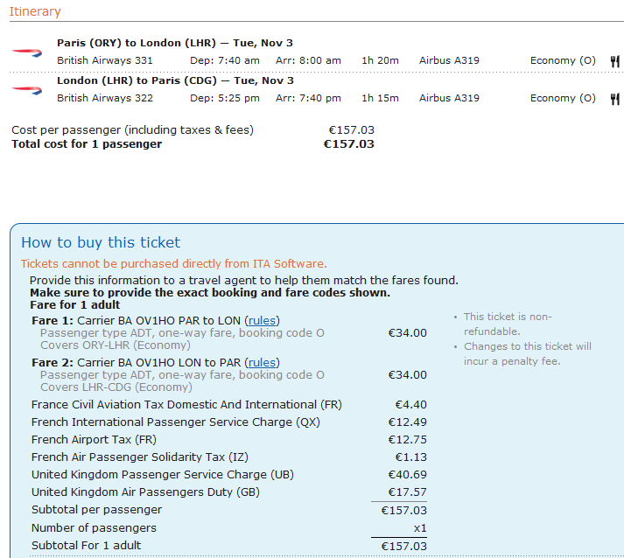Click the British Airways 322 flight number
This screenshot has height=558, width=624.
coord(105,99)
